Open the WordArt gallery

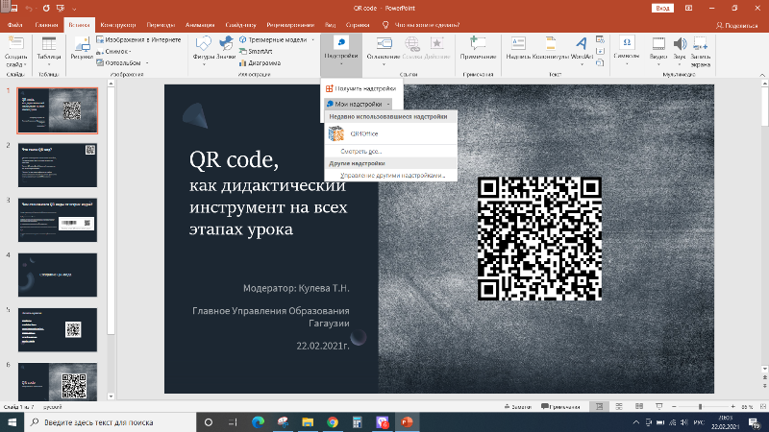[x=582, y=51]
